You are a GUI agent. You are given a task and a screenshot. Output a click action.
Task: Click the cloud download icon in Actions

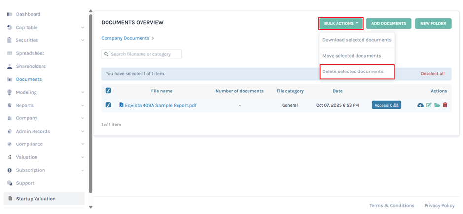(x=420, y=105)
